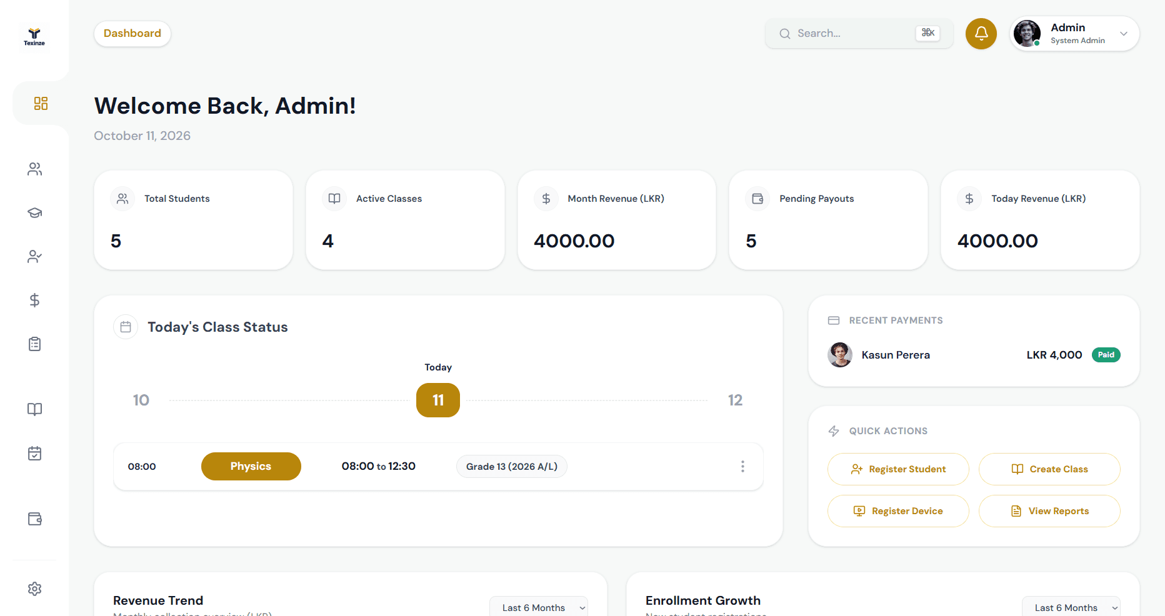Screen dimensions: 1165x616
Task: Click View Reports quick action
Action: (1049, 511)
